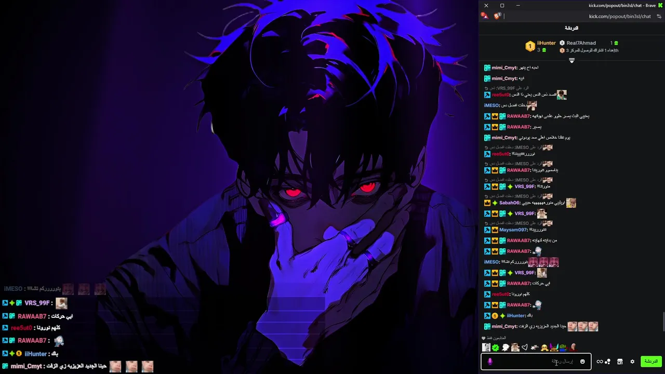The image size is (665, 374).
Task: Click the purple microphone icon in message box
Action: click(490, 362)
